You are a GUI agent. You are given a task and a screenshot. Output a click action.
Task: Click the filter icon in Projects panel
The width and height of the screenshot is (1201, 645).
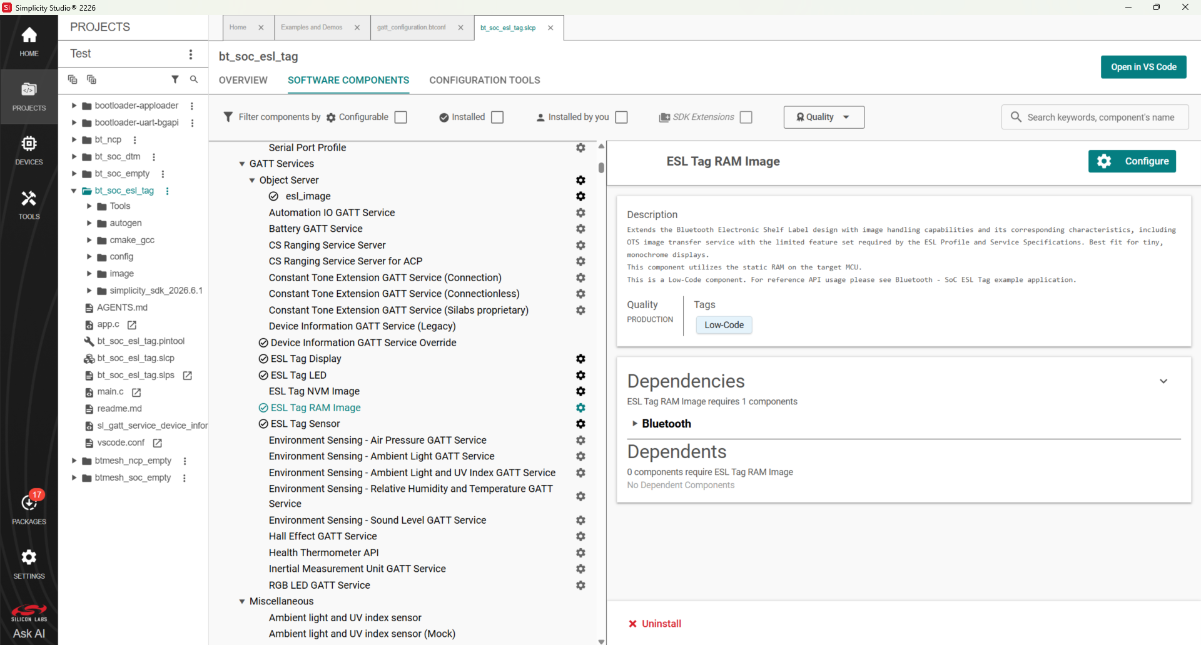coord(175,79)
